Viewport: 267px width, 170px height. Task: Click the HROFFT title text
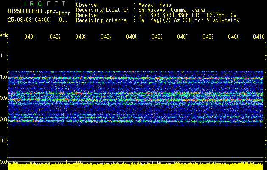pos(44,3)
